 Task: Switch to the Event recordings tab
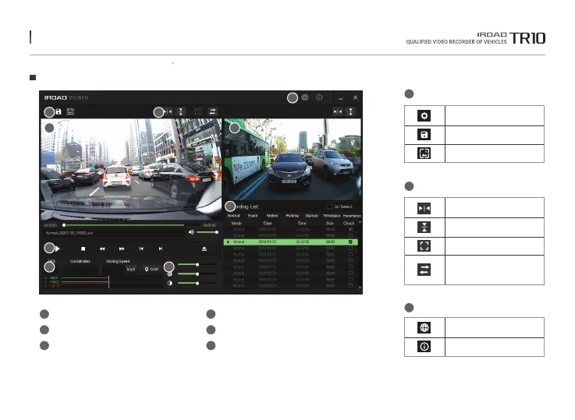(x=253, y=216)
